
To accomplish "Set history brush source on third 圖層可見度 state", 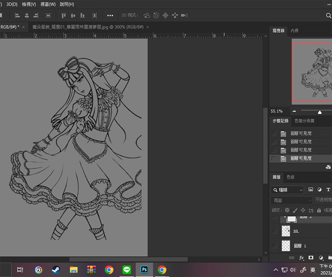I will click(x=274, y=150).
